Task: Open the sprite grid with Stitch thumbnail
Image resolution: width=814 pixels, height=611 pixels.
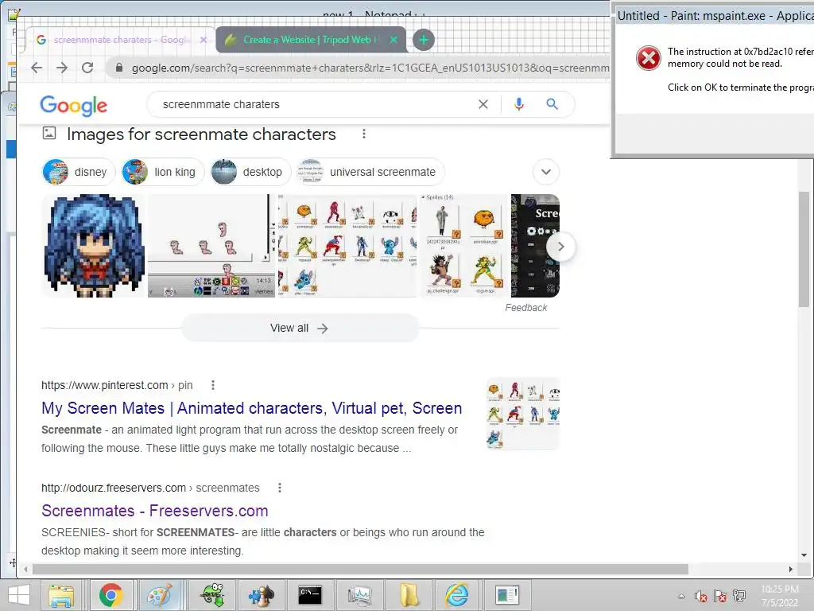Action: pyautogui.click(x=347, y=246)
